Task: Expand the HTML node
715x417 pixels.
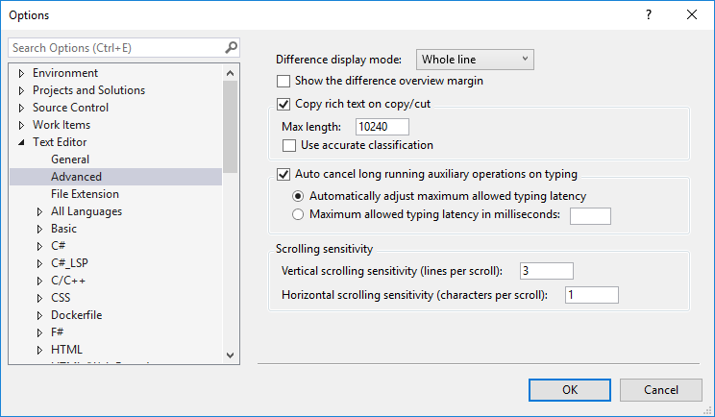Action: coord(39,350)
